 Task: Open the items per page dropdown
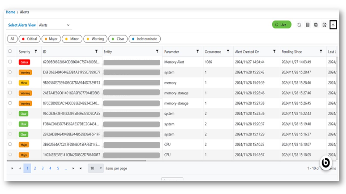coord(96,168)
